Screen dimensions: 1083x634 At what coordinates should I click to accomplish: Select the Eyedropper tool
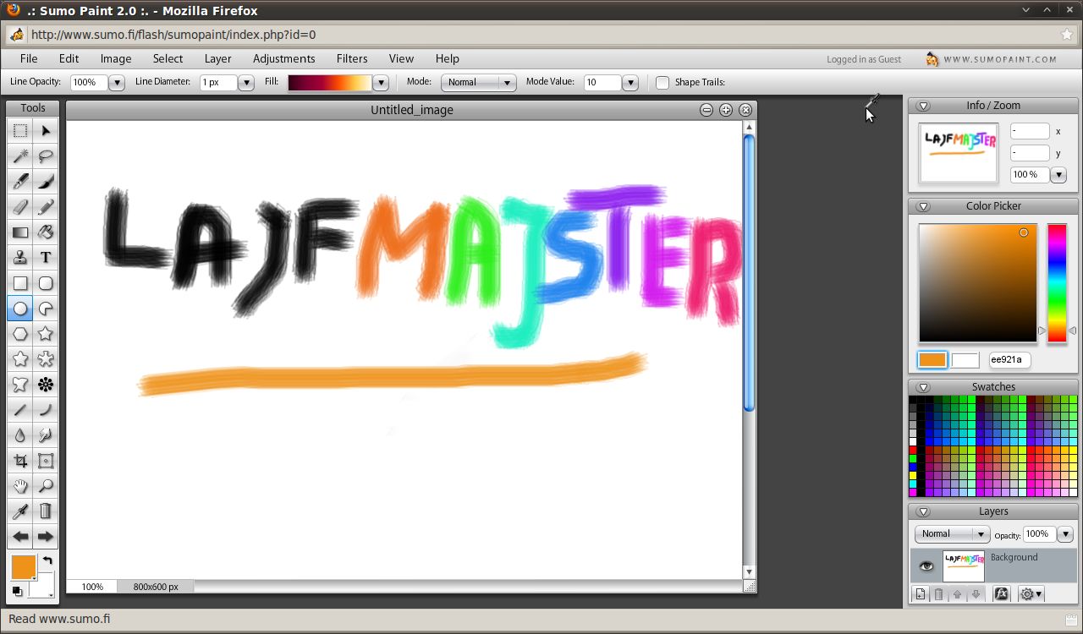coord(20,511)
